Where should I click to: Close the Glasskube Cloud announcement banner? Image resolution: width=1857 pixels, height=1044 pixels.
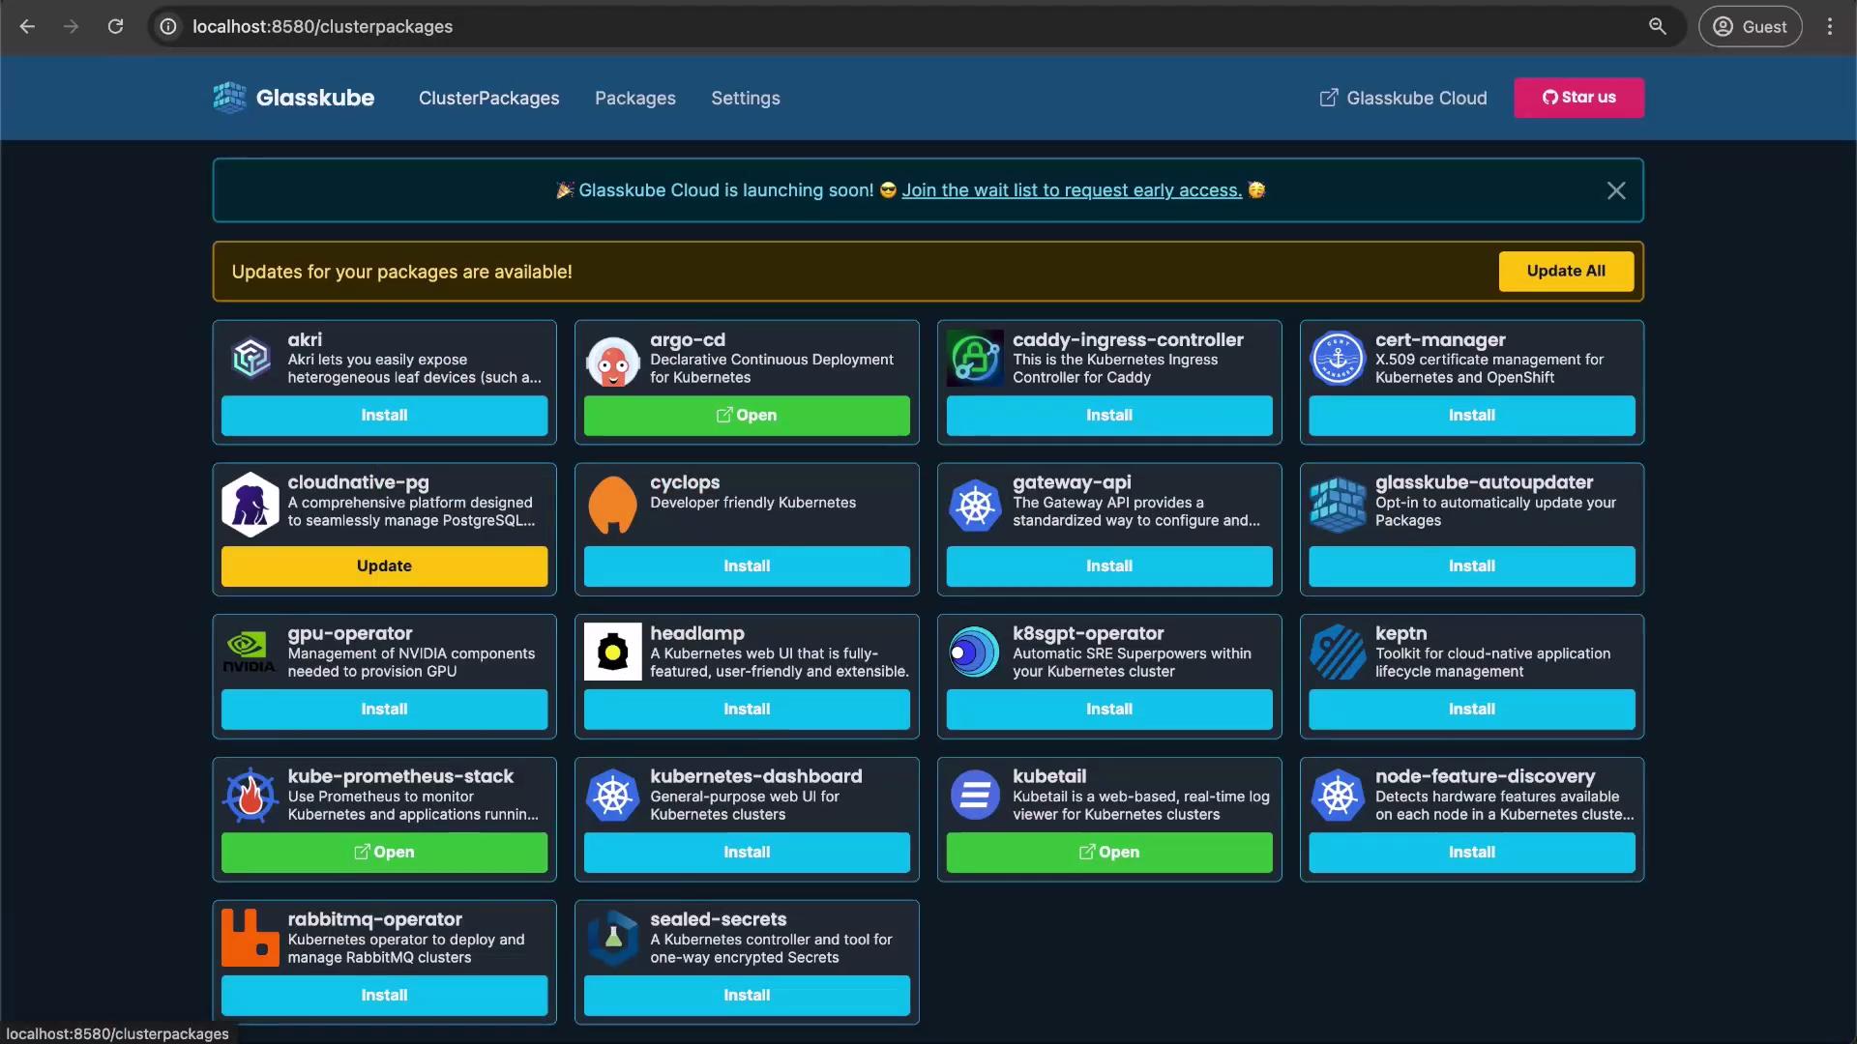click(x=1616, y=190)
